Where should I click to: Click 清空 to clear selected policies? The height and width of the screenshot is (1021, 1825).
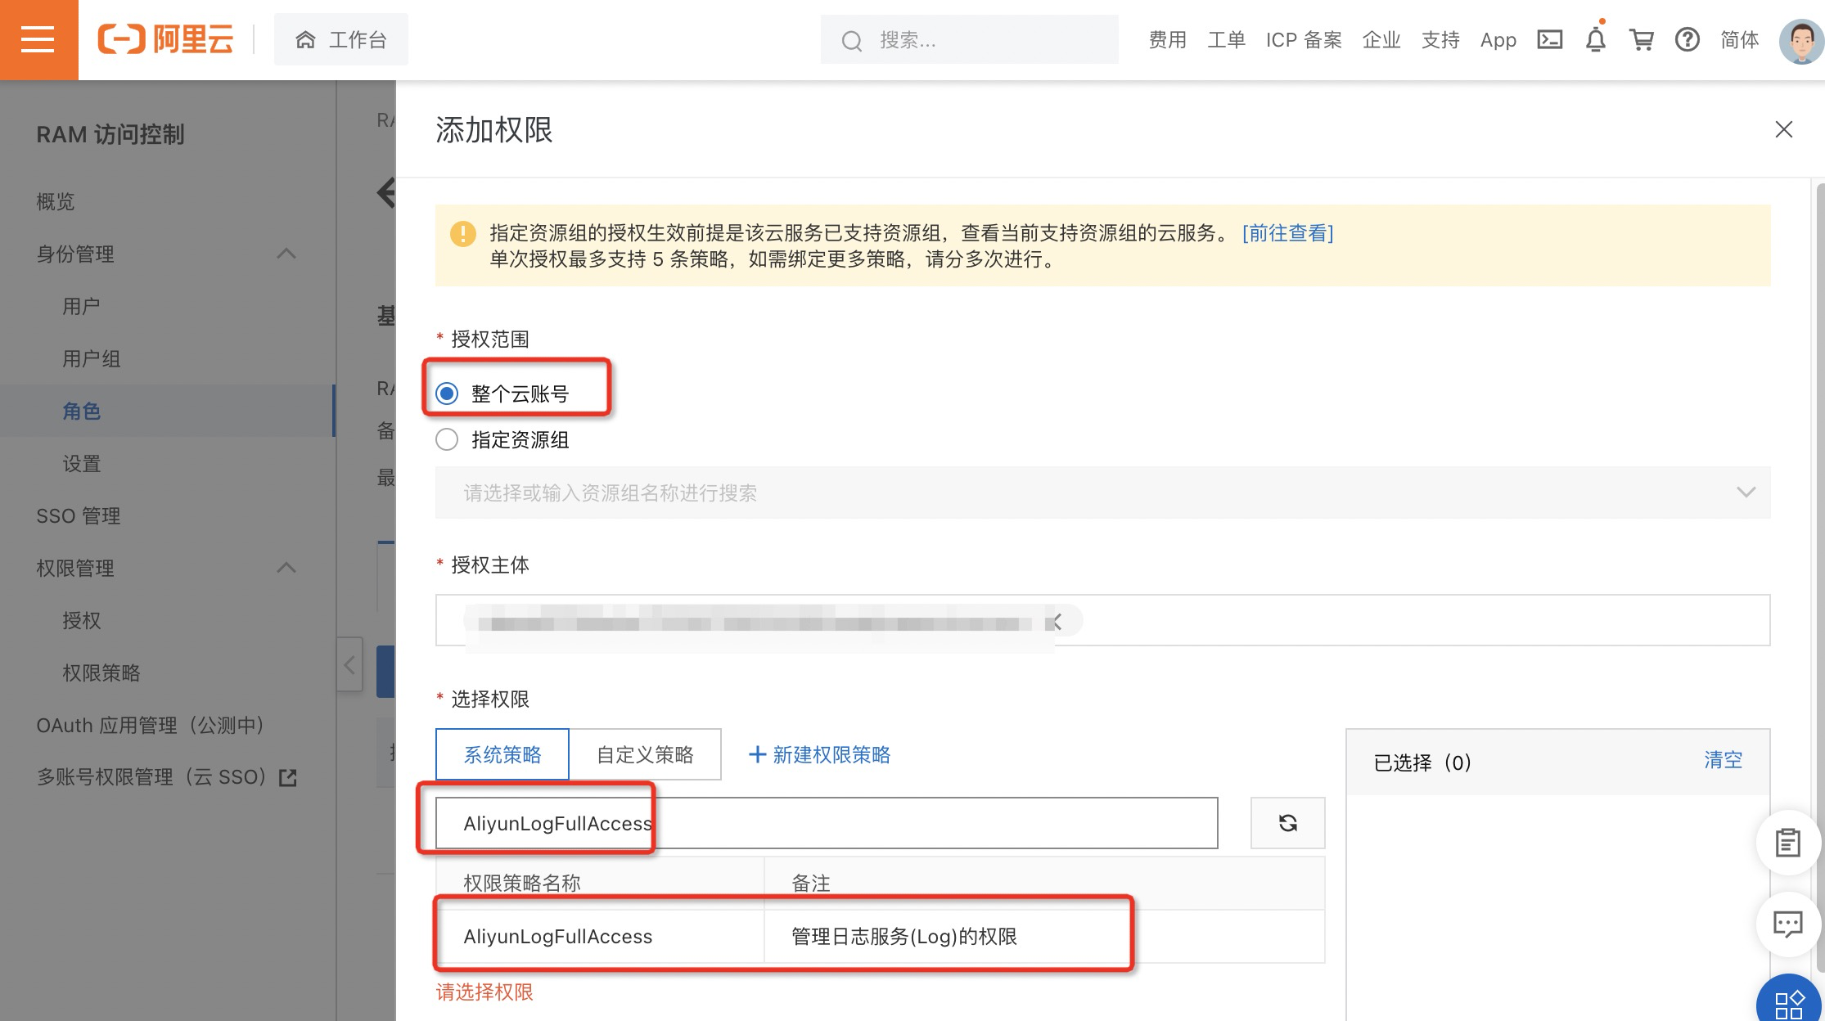pos(1723,760)
